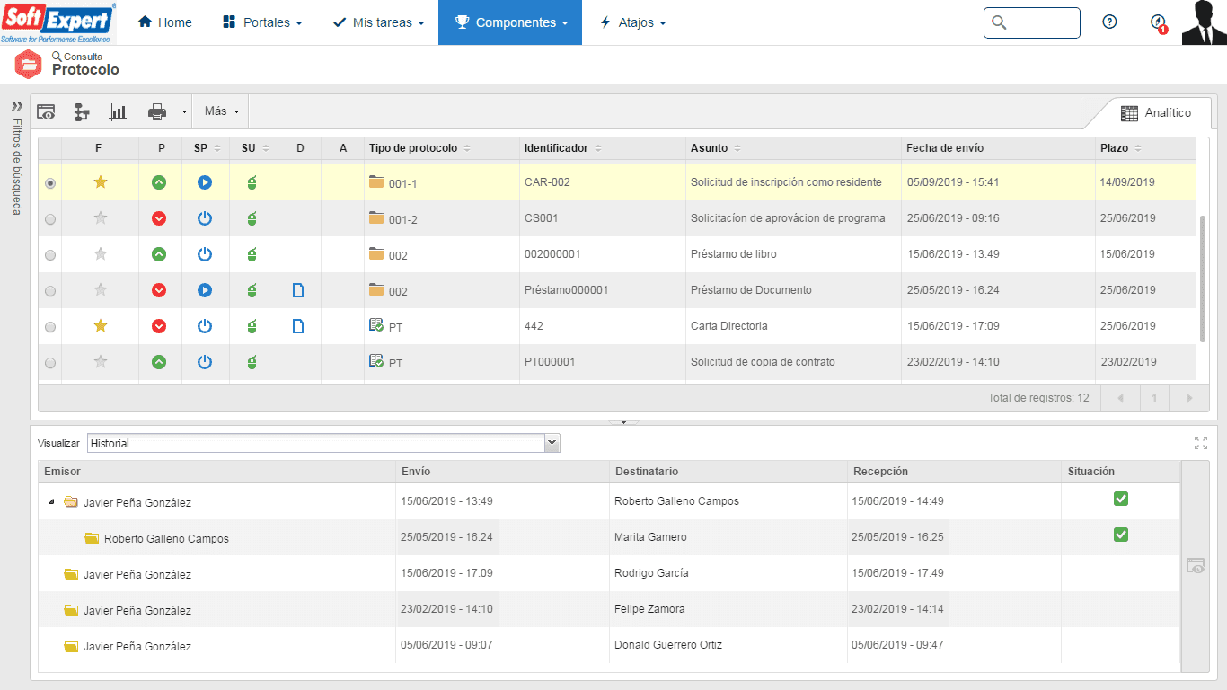Viewport: 1227px width, 690px height.
Task: Select the radio button for CS001 row
Action: (x=50, y=218)
